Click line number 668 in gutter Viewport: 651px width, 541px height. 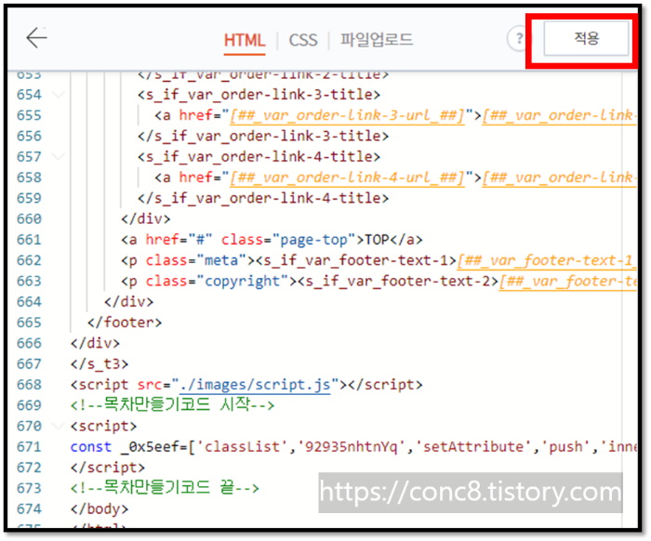tap(29, 385)
